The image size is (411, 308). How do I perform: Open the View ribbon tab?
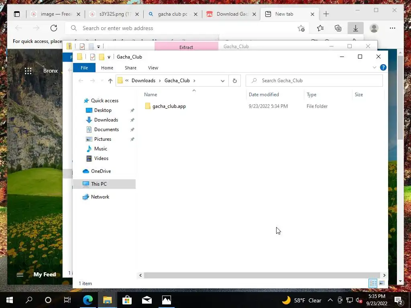153,67
